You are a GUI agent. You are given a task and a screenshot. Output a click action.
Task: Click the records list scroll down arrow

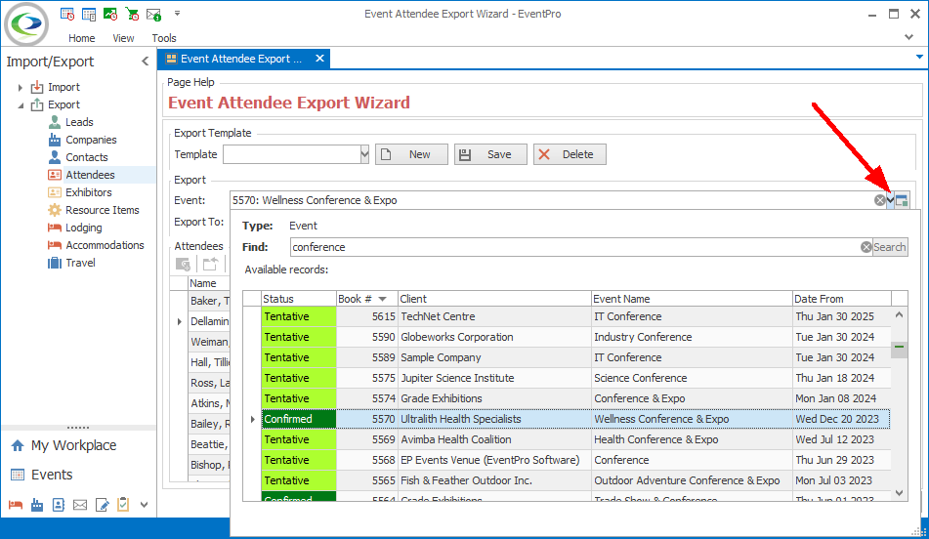(x=899, y=493)
